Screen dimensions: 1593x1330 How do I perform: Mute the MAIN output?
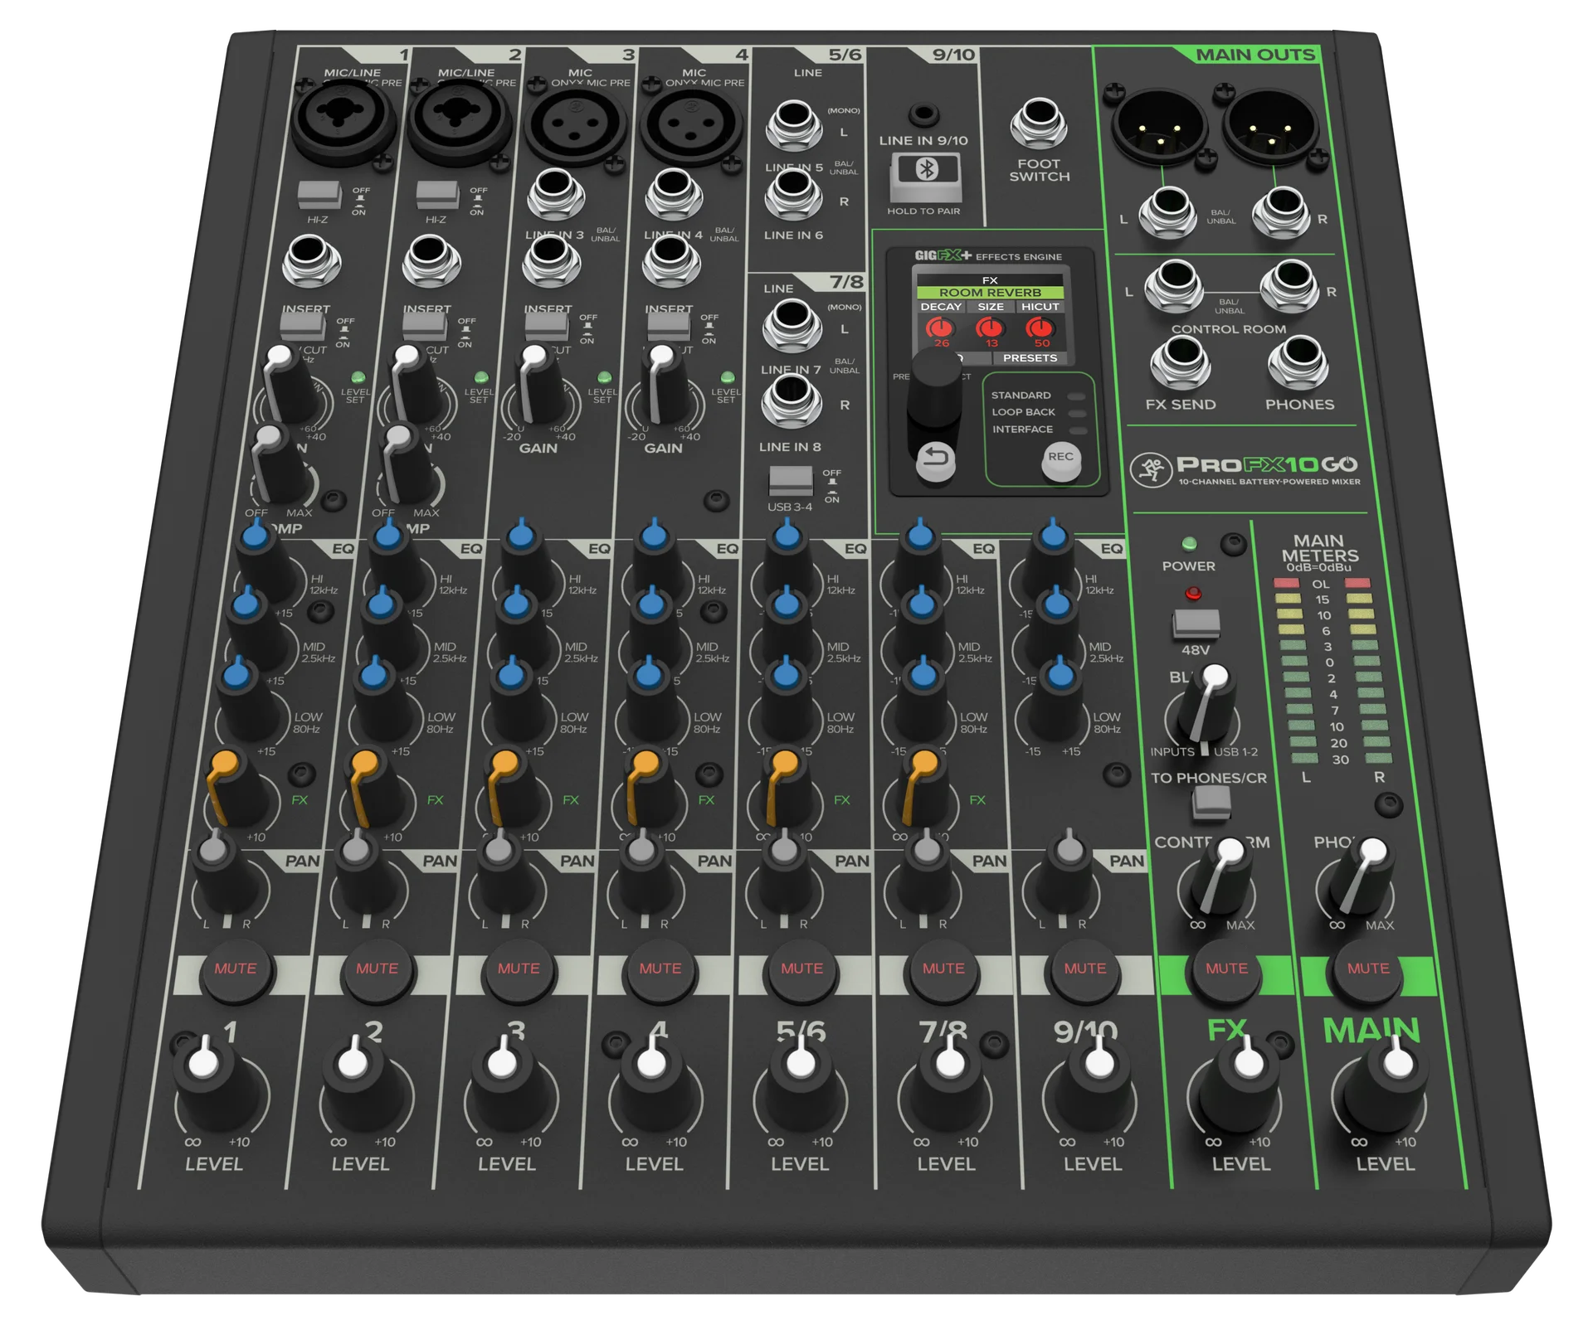coord(1368,968)
